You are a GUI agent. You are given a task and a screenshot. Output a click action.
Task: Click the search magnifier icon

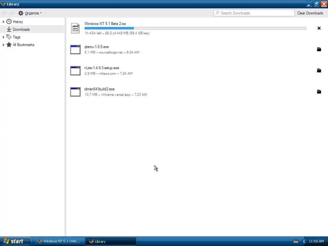[217, 13]
